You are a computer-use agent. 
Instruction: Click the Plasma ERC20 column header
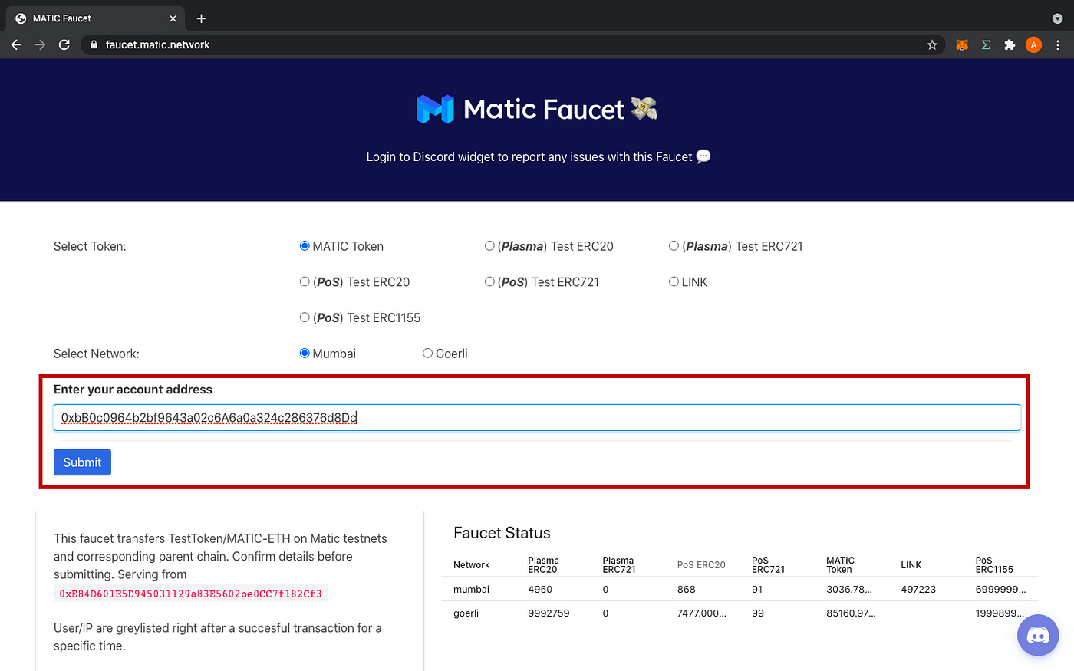point(543,565)
